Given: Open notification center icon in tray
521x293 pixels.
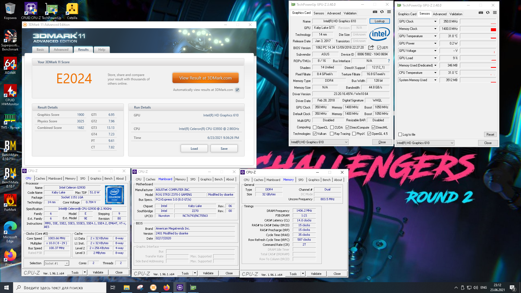Looking at the screenshot, I should [512, 288].
